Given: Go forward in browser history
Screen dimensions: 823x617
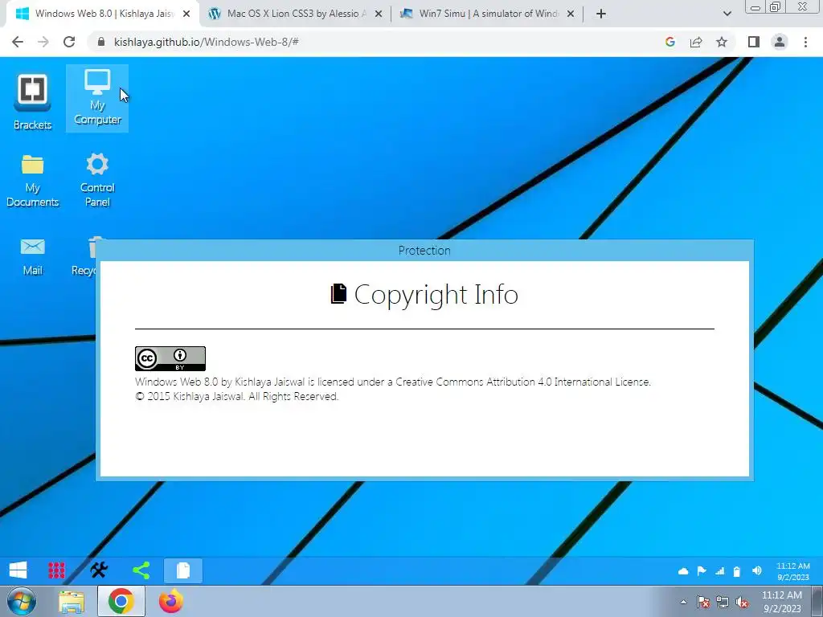Looking at the screenshot, I should tap(43, 42).
